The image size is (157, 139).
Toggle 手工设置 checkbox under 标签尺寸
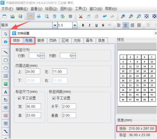[19, 98]
